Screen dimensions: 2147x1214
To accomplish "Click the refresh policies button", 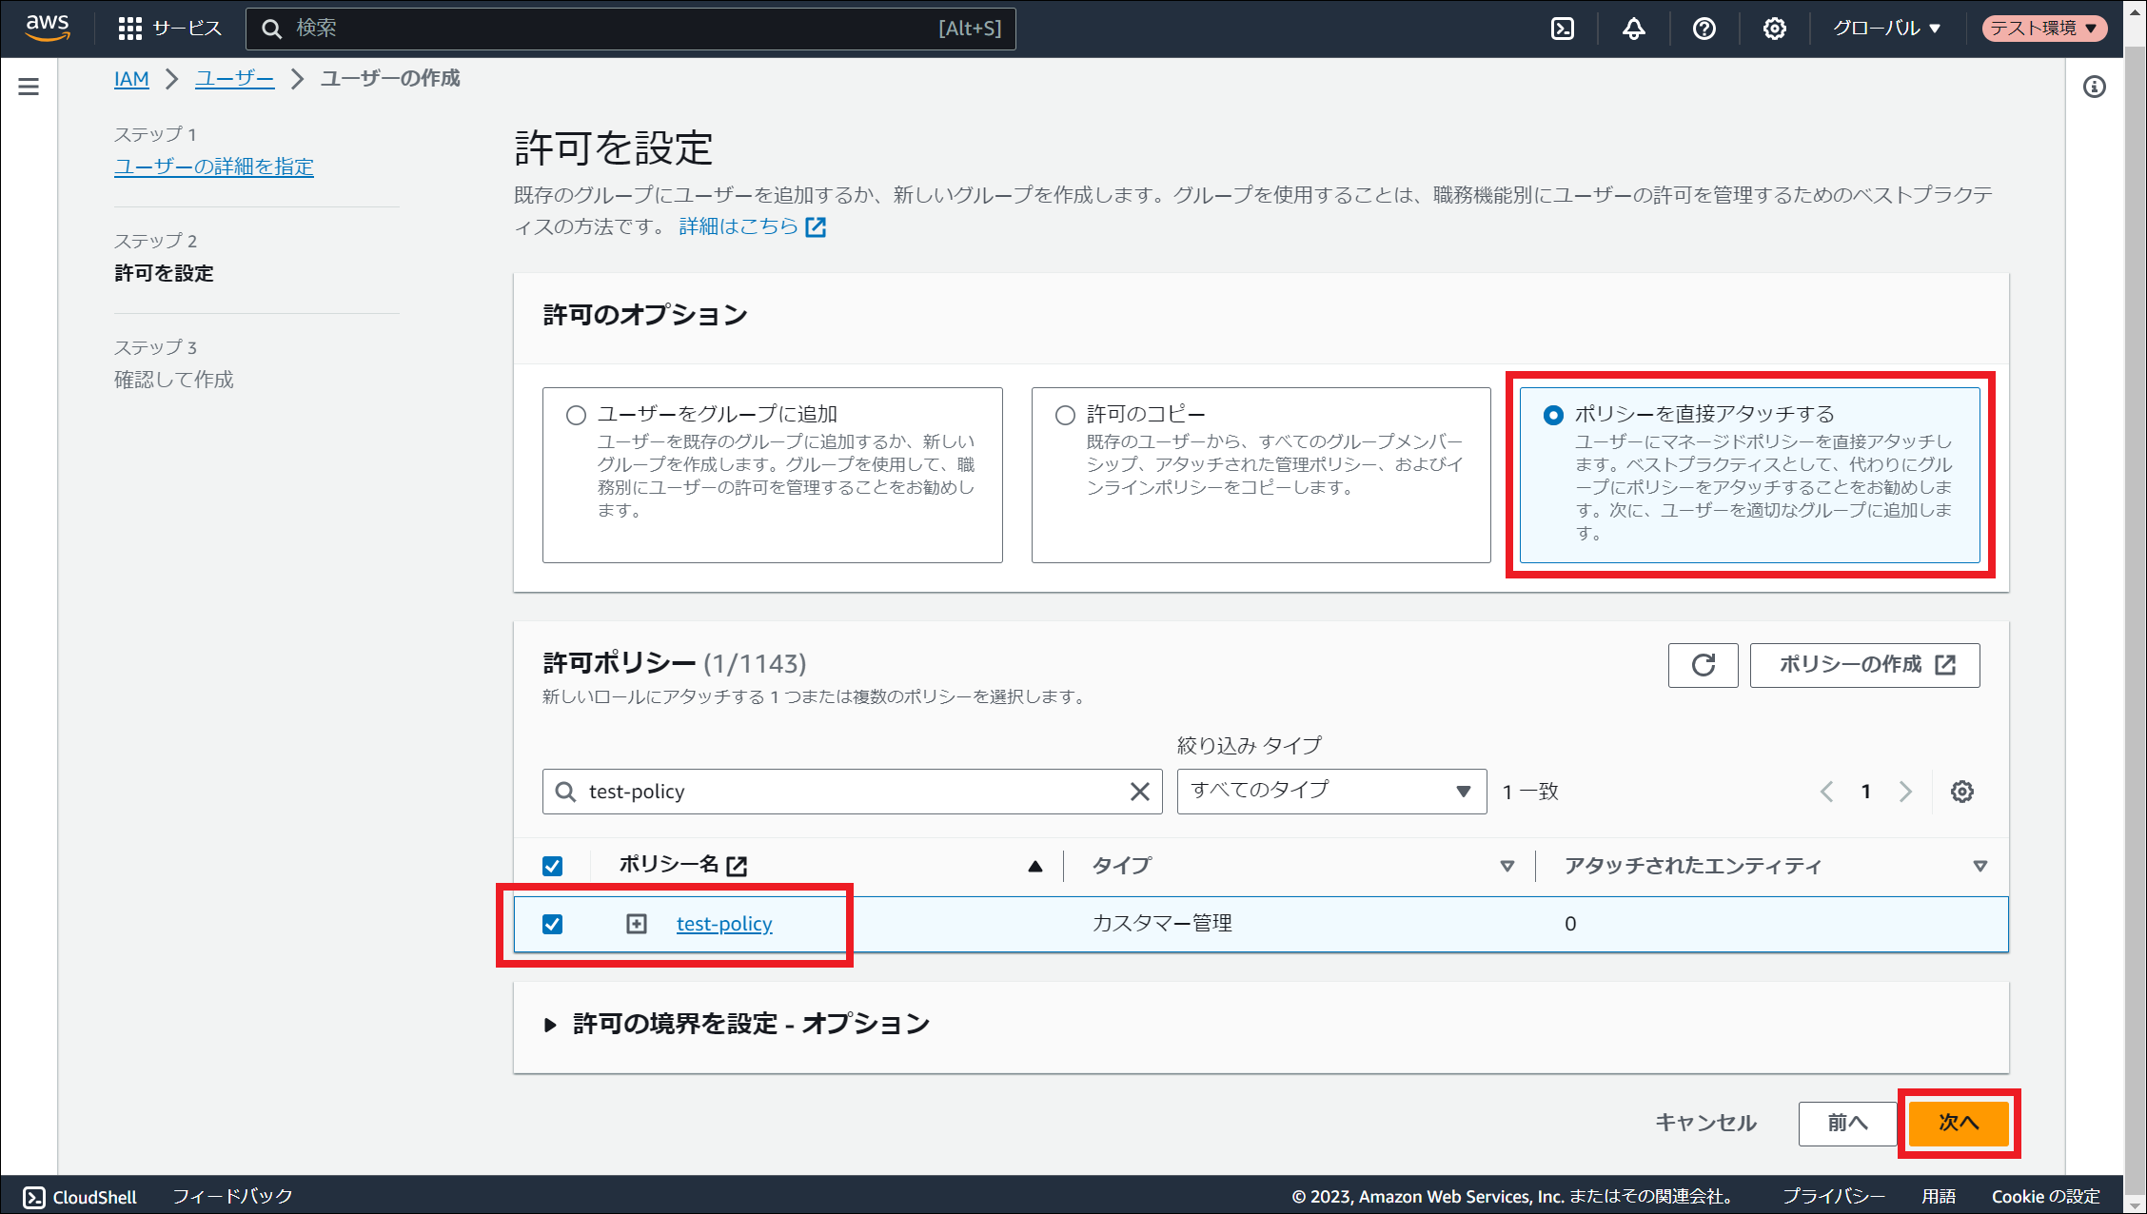I will tap(1703, 665).
